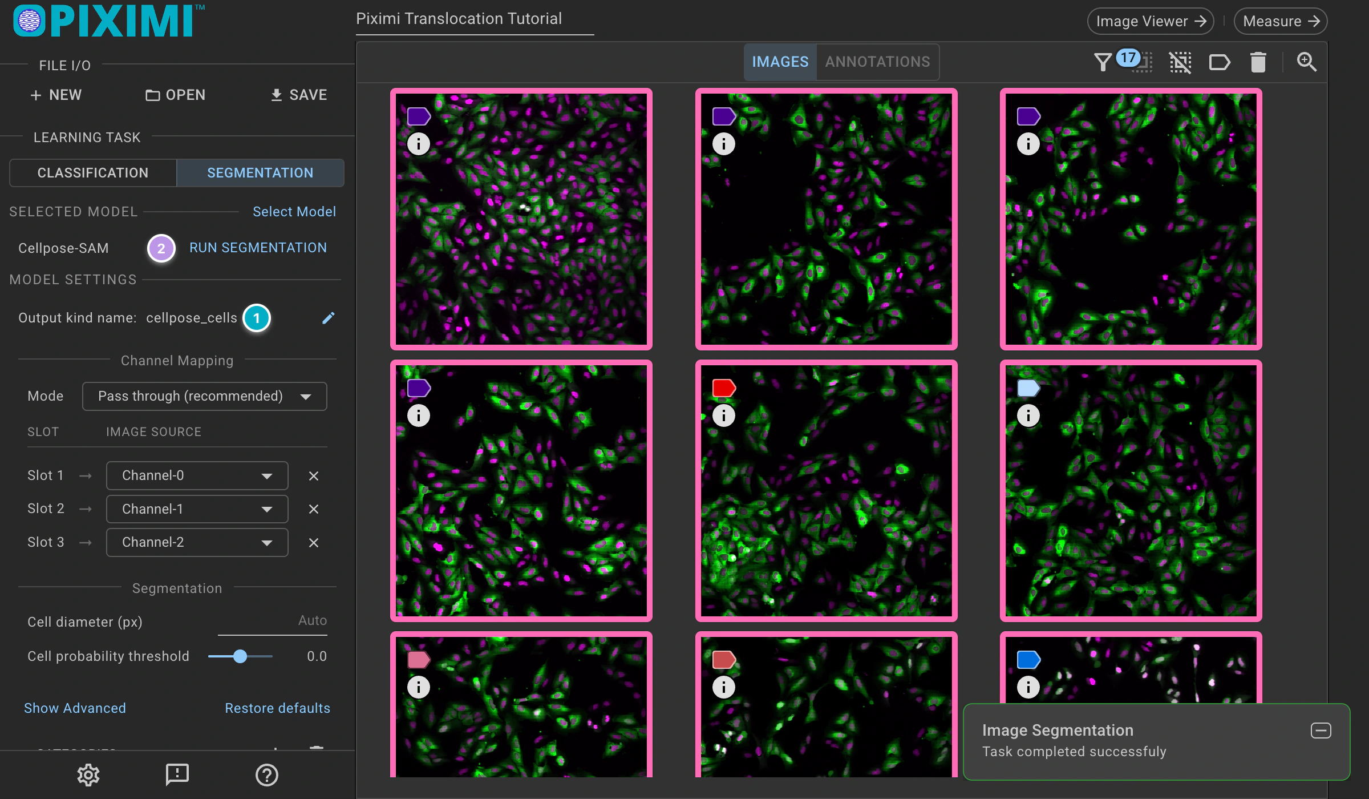Open the Measure view
The height and width of the screenshot is (799, 1369).
pyautogui.click(x=1281, y=21)
